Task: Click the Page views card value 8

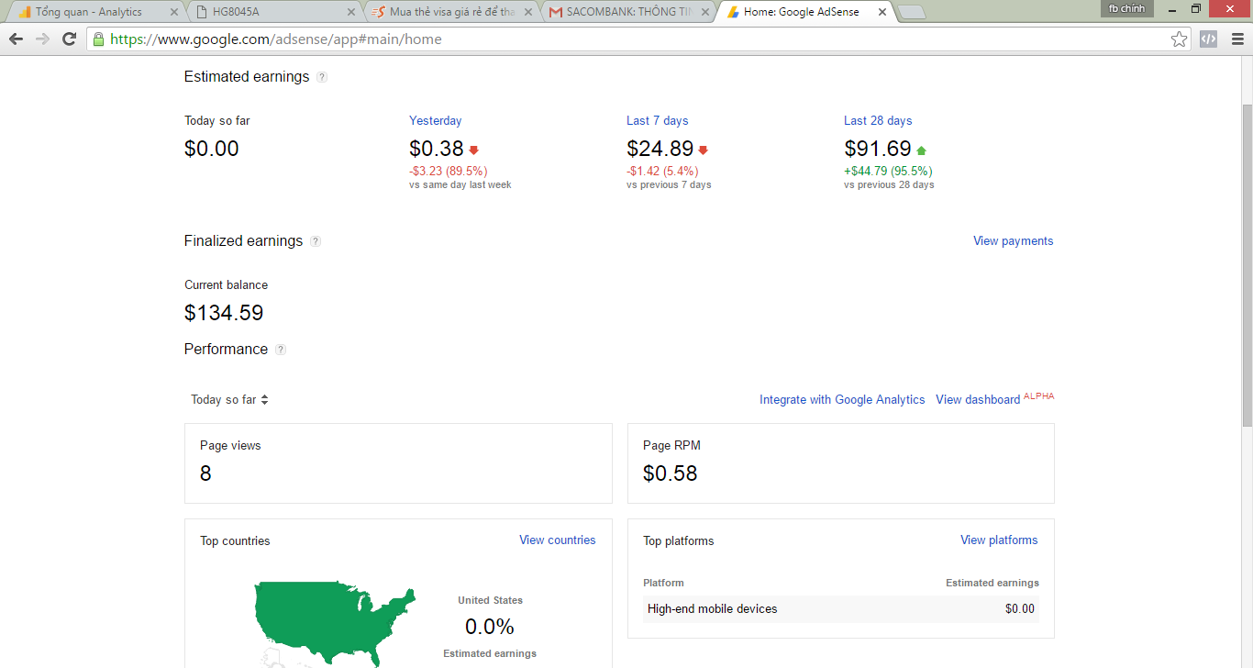Action: [x=205, y=473]
